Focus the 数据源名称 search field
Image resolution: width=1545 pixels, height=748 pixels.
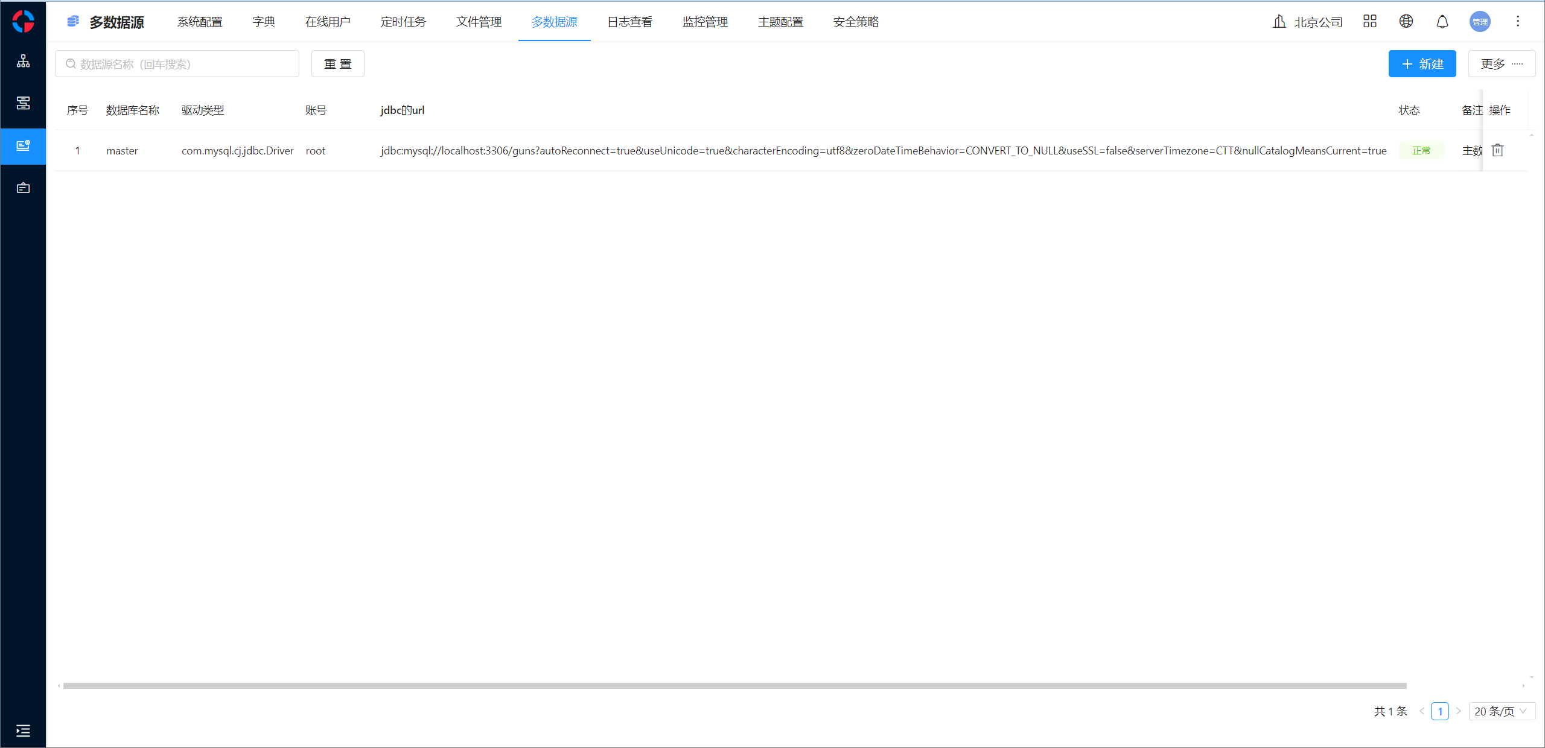coord(181,64)
